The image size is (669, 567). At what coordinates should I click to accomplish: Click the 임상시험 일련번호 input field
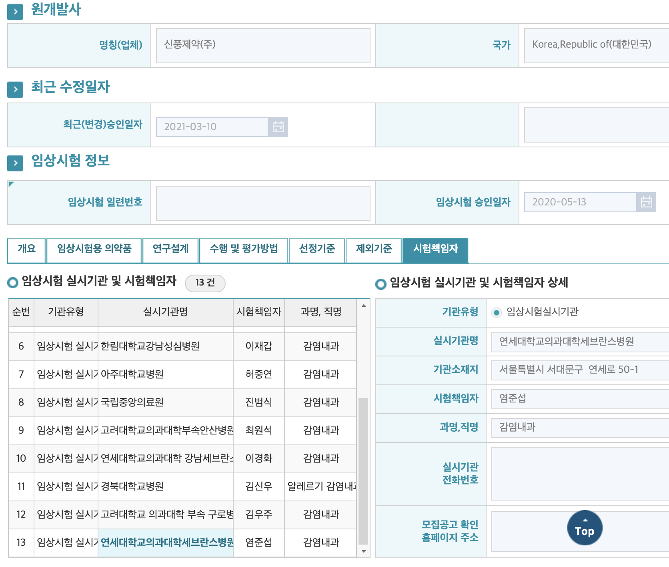[x=262, y=203]
